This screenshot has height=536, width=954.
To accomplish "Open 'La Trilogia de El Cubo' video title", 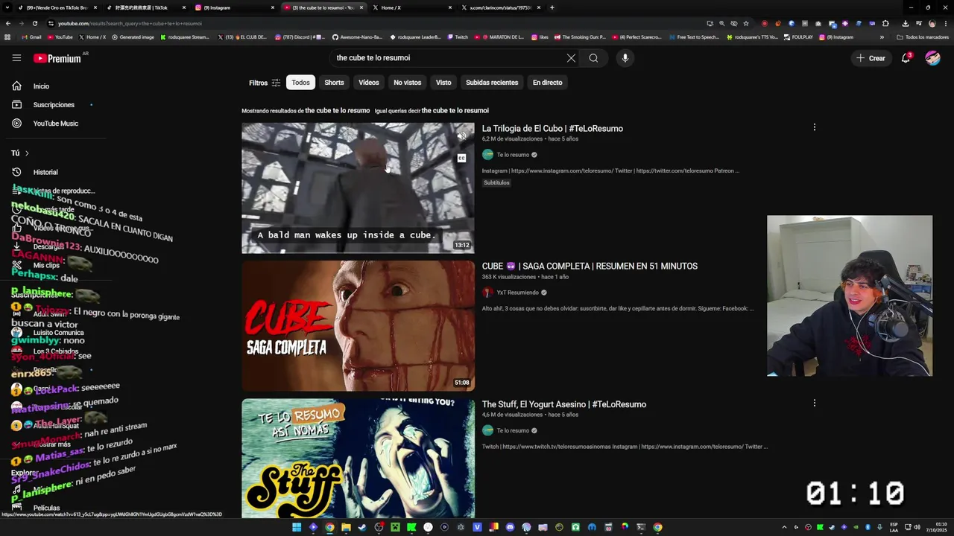I will [552, 129].
